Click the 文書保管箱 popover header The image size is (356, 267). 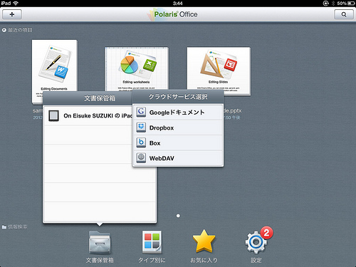click(88, 98)
